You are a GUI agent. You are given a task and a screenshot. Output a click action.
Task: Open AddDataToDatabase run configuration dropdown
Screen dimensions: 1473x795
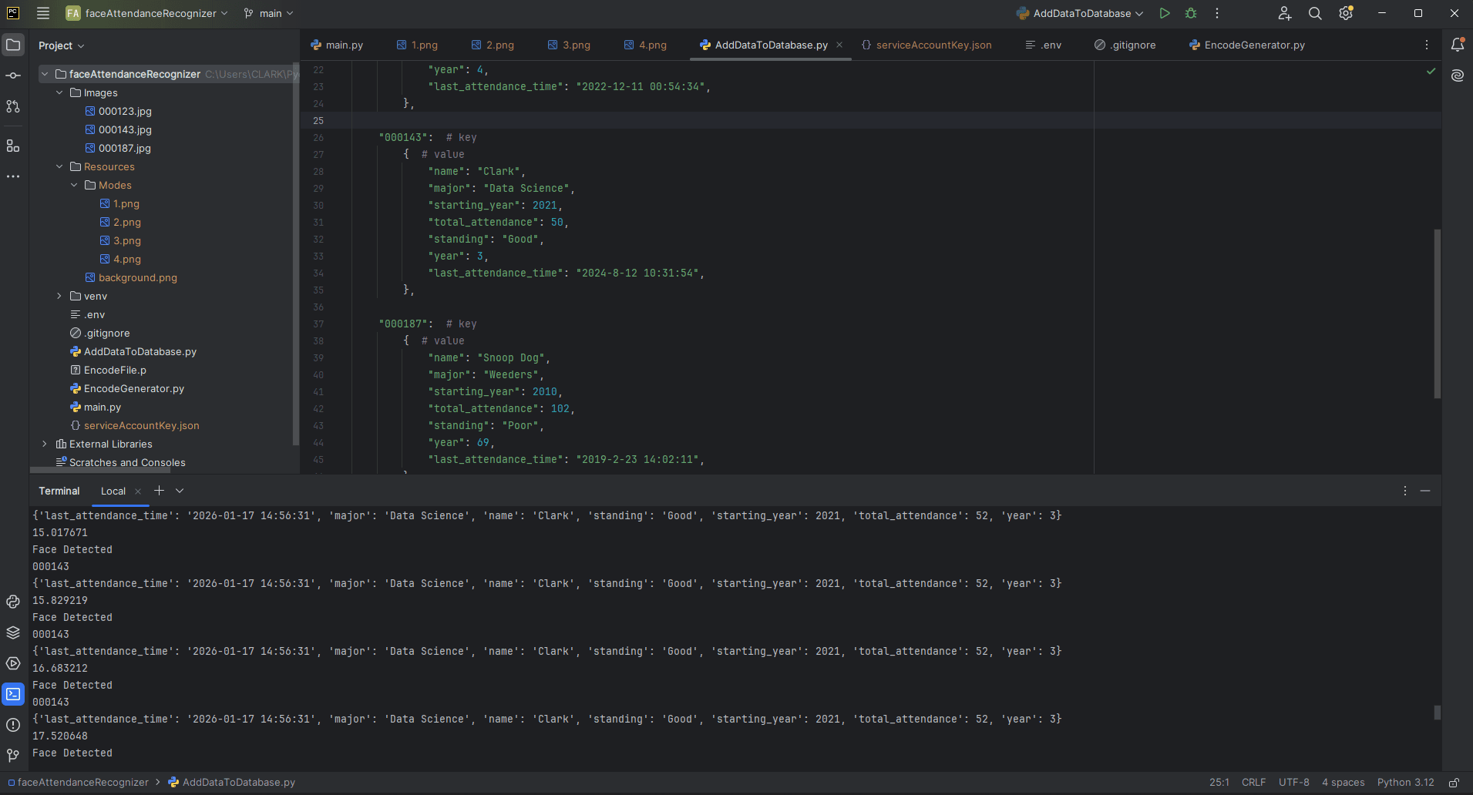[x=1080, y=13]
